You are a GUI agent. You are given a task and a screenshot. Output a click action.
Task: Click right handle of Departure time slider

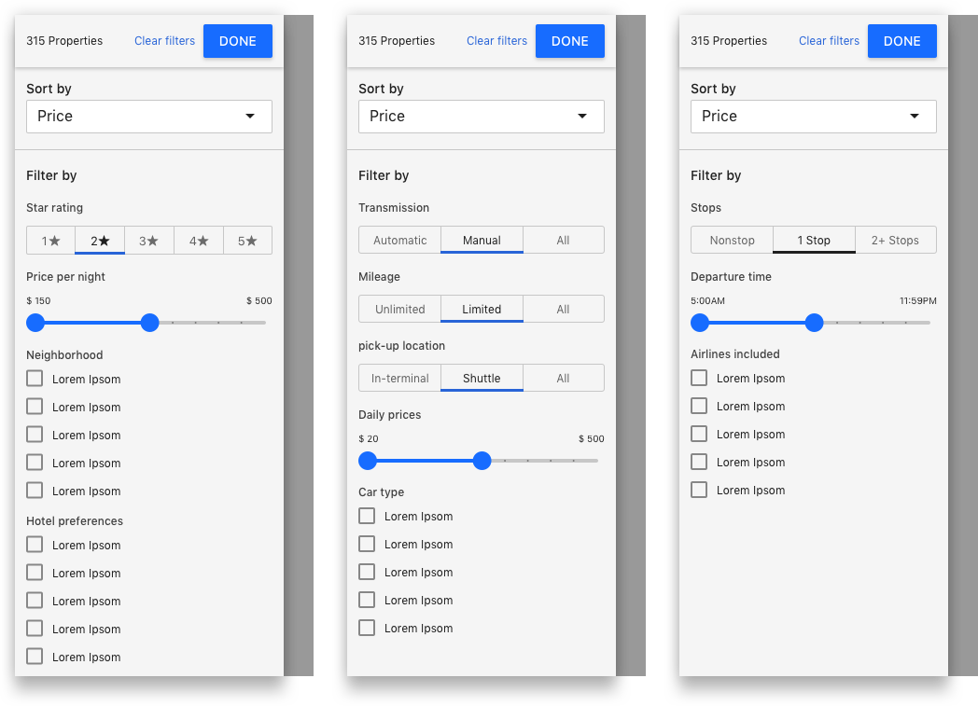pyautogui.click(x=814, y=323)
